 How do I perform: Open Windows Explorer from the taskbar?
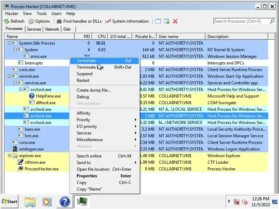click(x=30, y=202)
